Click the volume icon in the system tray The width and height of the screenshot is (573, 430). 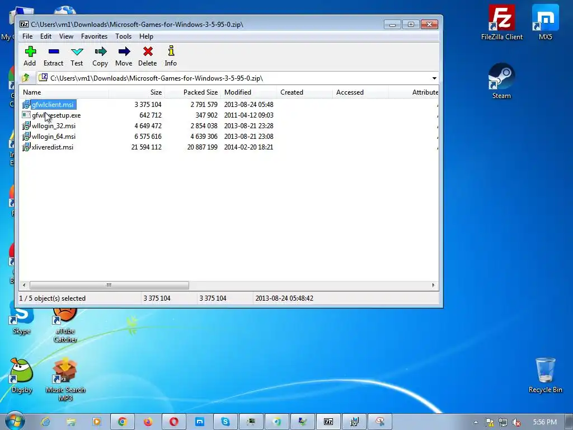pyautogui.click(x=516, y=422)
